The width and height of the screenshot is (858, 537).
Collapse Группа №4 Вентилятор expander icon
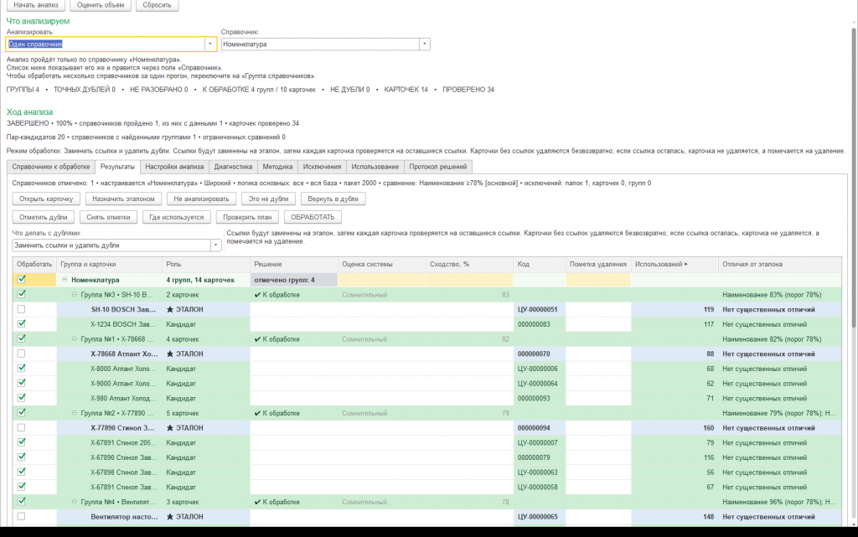click(75, 502)
